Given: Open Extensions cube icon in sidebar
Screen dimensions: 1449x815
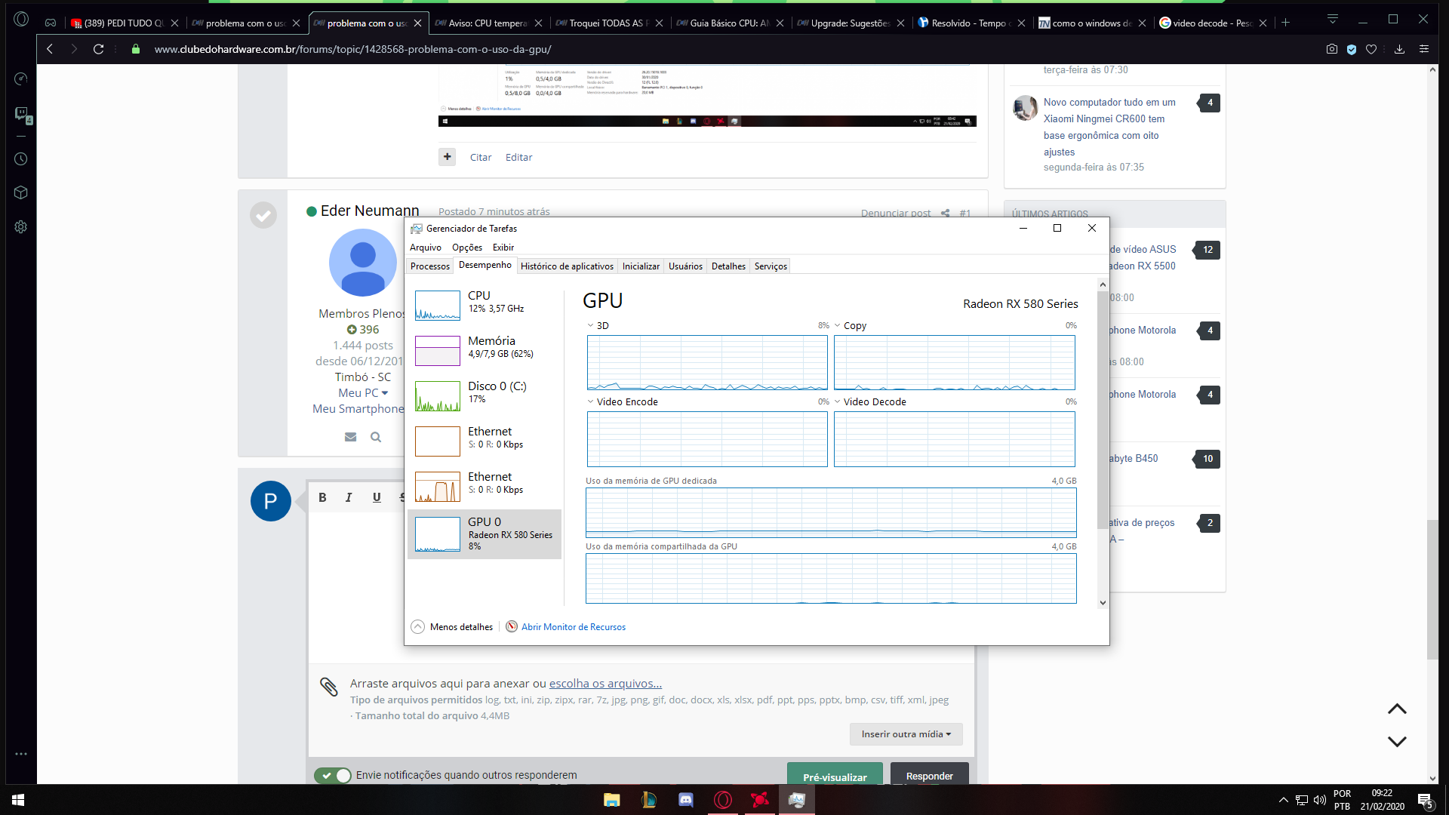Looking at the screenshot, I should (x=21, y=192).
